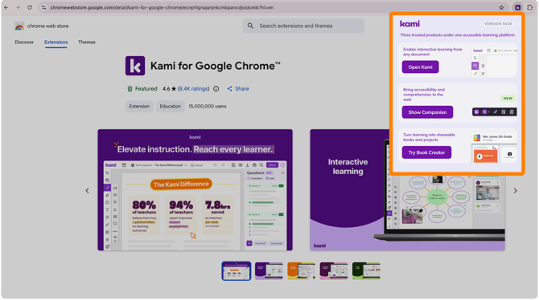Bookmark this page with the star icon
This screenshot has width=539, height=300.
point(501,7)
